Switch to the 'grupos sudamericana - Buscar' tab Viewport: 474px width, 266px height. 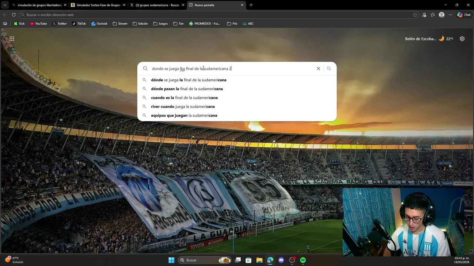[157, 5]
